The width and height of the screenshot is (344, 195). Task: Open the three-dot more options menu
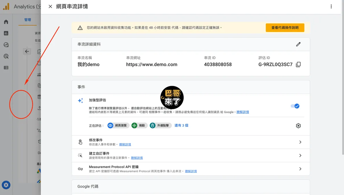tap(331, 7)
